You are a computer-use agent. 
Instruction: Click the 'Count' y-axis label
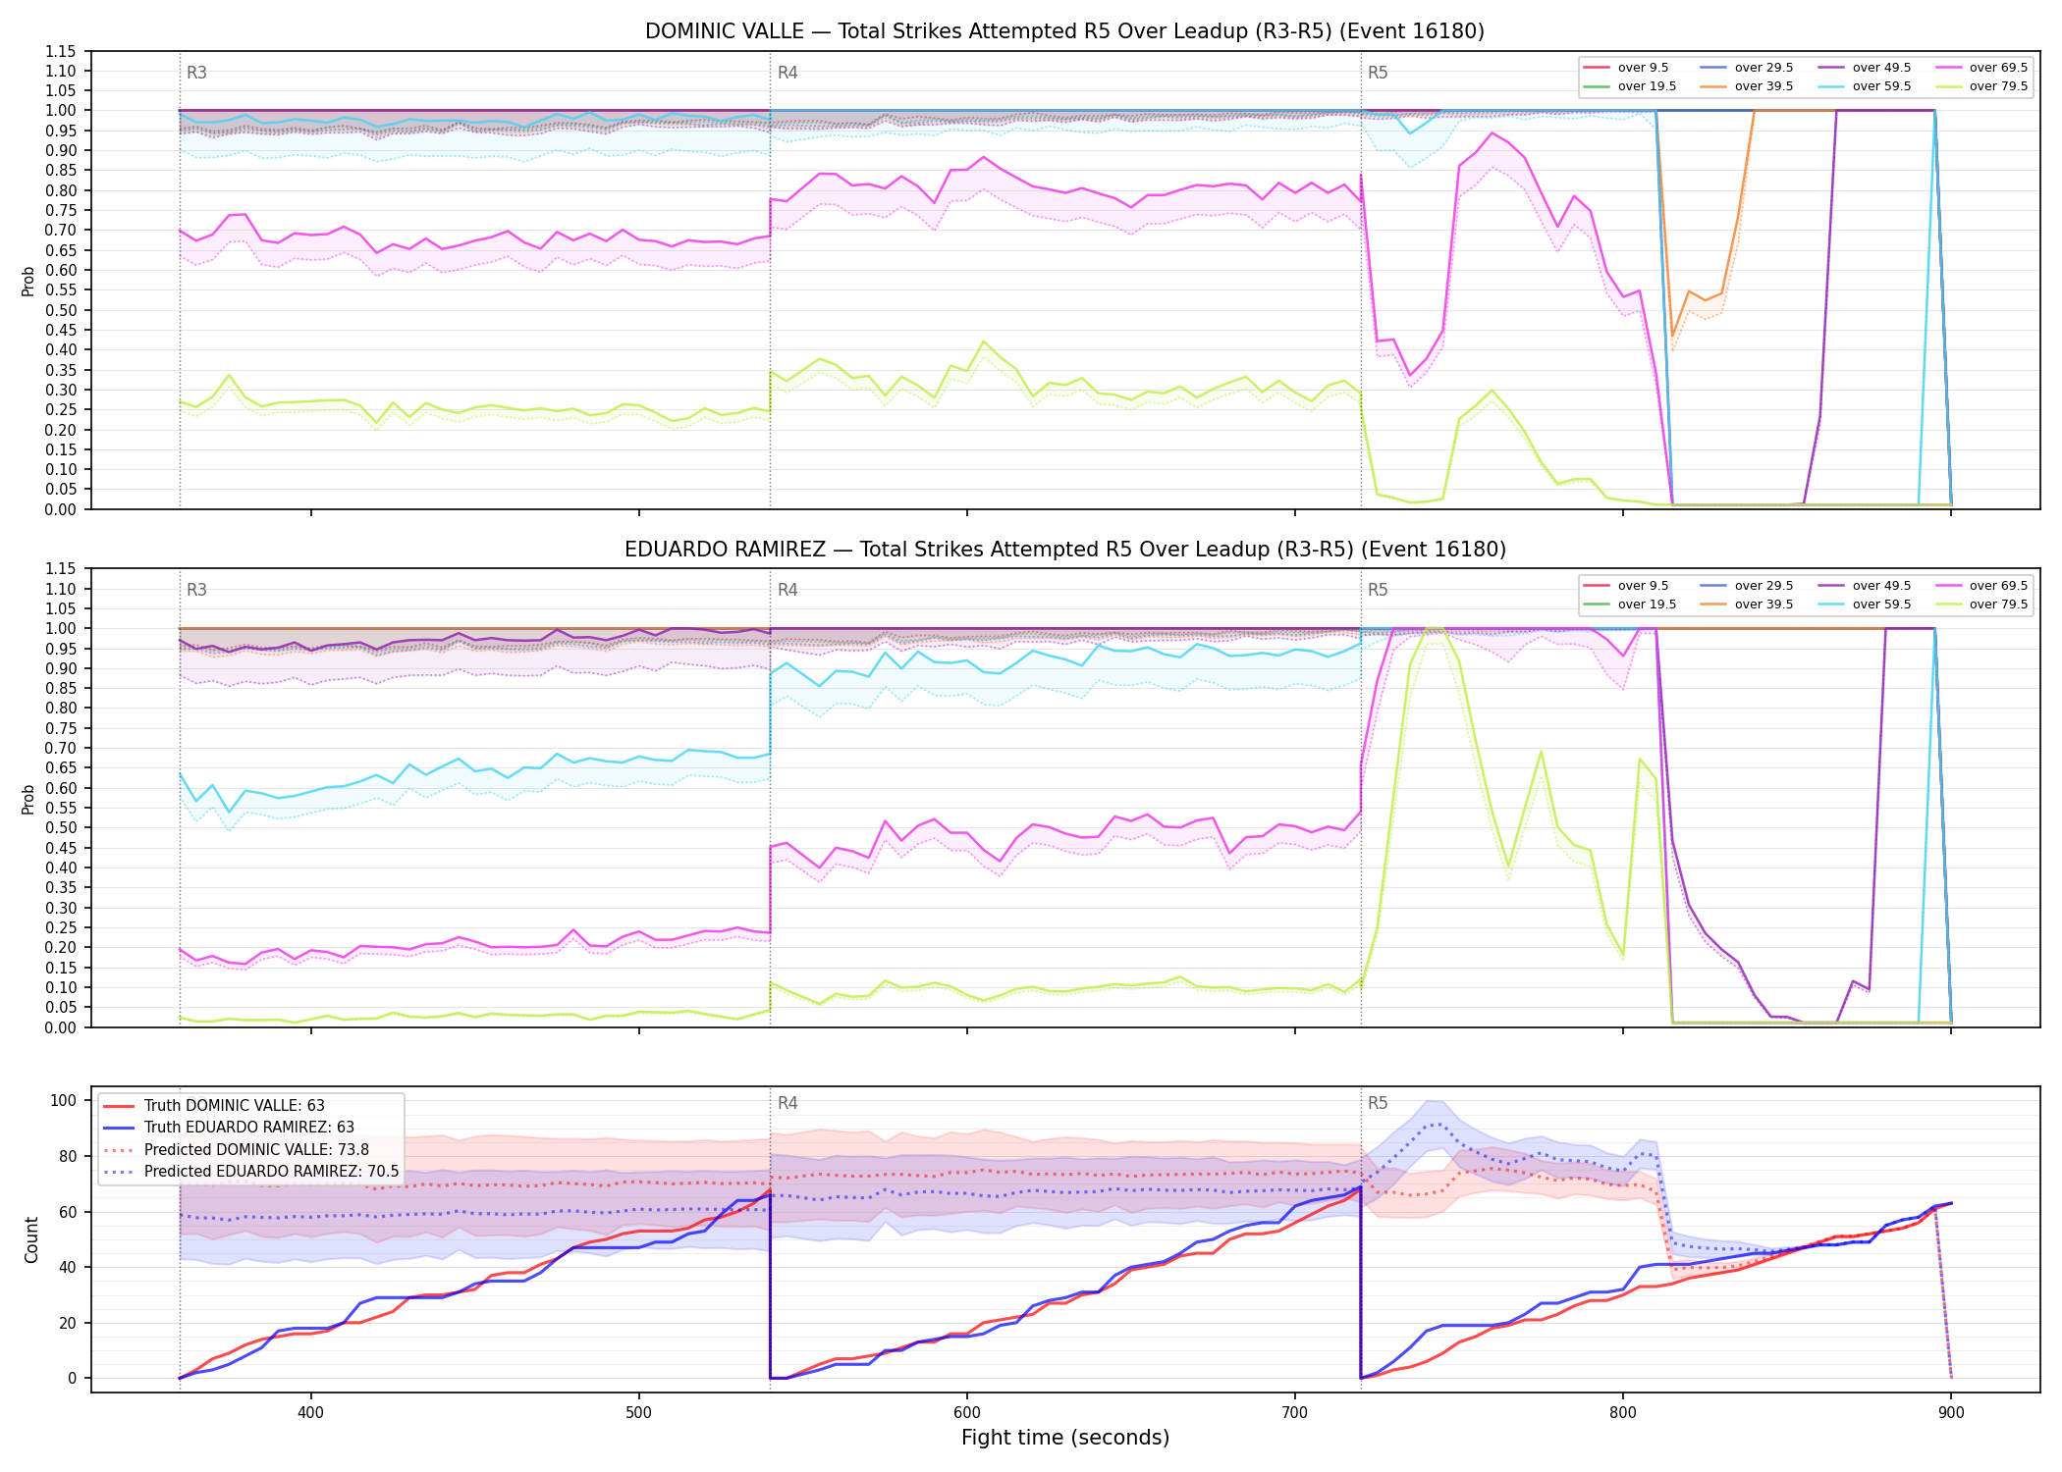31,1239
